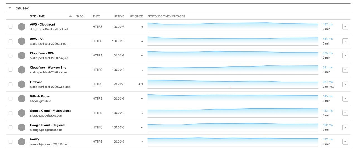Tick the Cloudflare - CDN checkbox
This screenshot has width=357, height=153.
(10, 55)
